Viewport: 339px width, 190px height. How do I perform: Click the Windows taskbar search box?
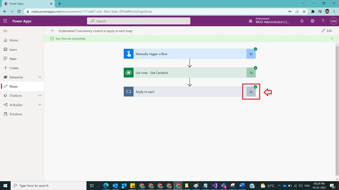pyautogui.click(x=48, y=186)
